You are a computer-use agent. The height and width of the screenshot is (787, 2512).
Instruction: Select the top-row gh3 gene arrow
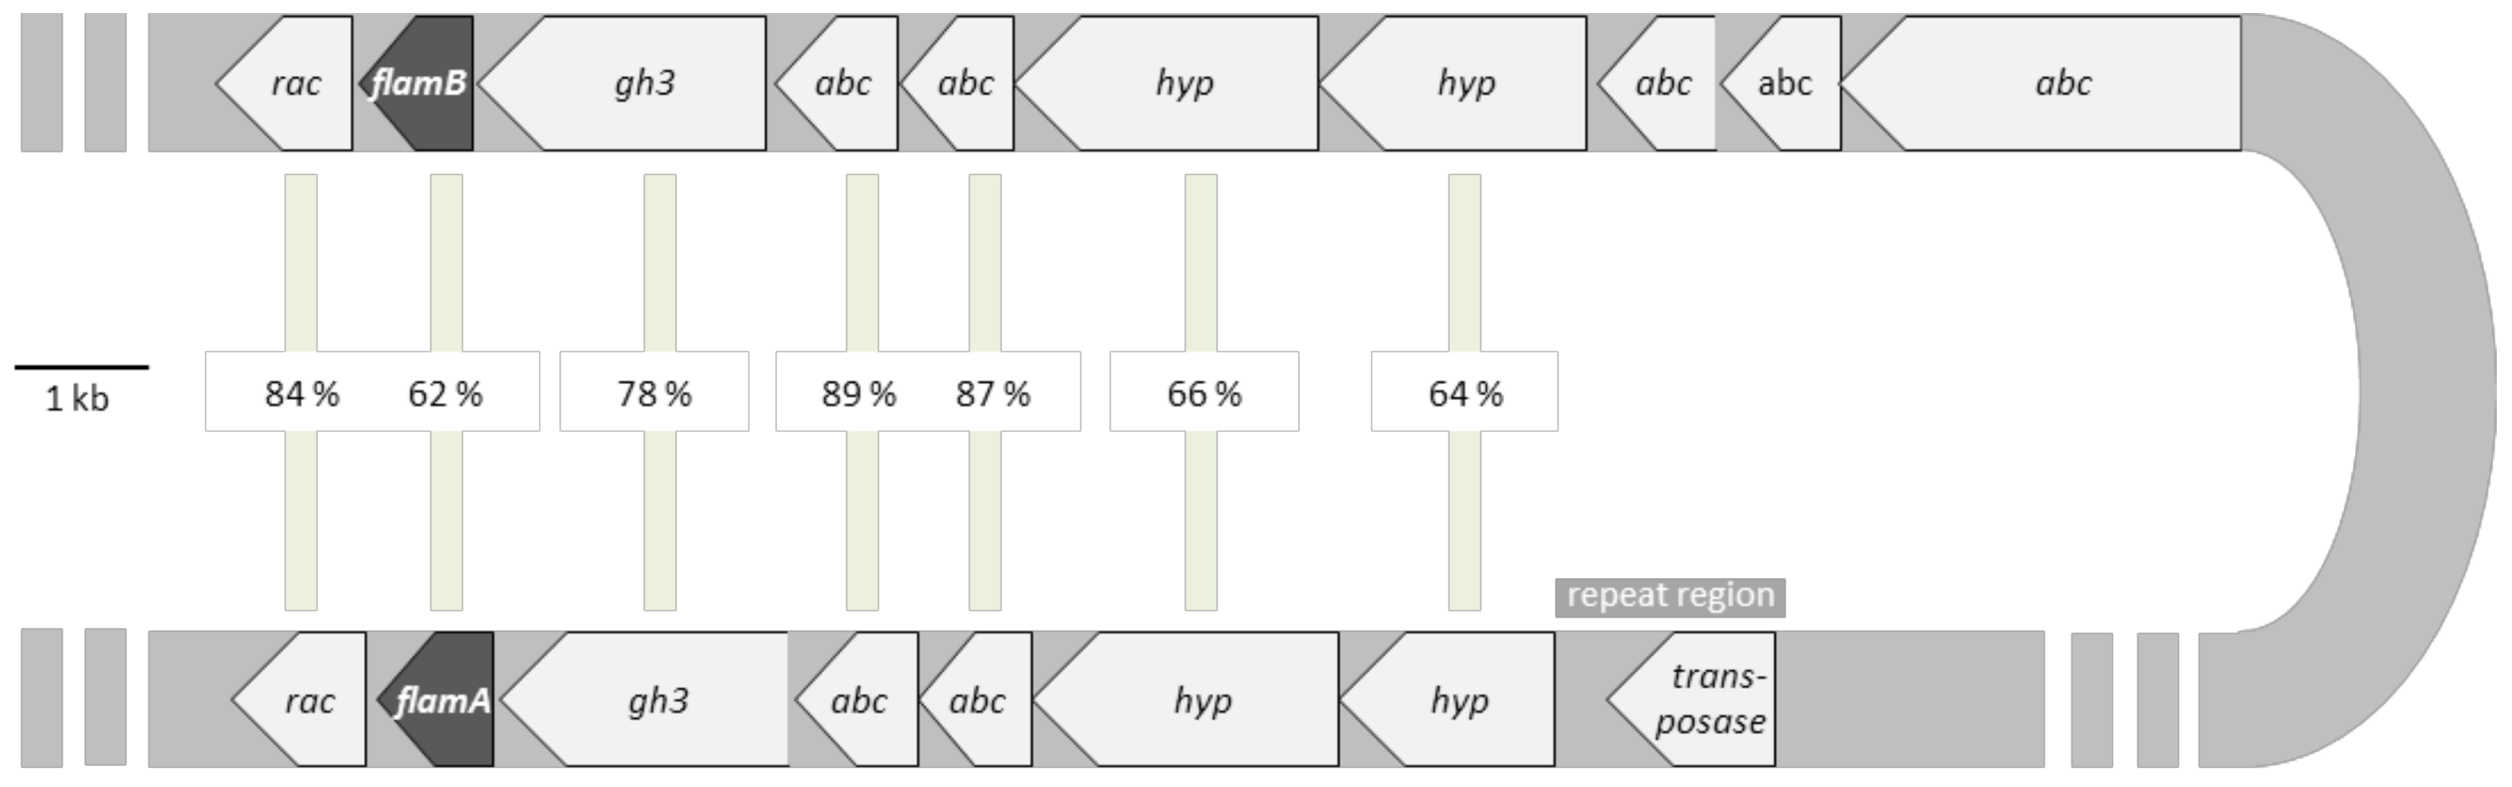[622, 83]
